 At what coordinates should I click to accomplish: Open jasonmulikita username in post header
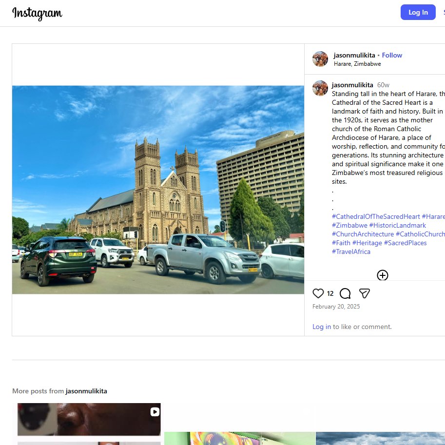coord(354,55)
